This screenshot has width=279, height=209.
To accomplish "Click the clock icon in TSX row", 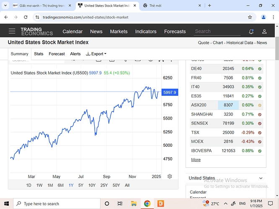I will tap(260, 133).
